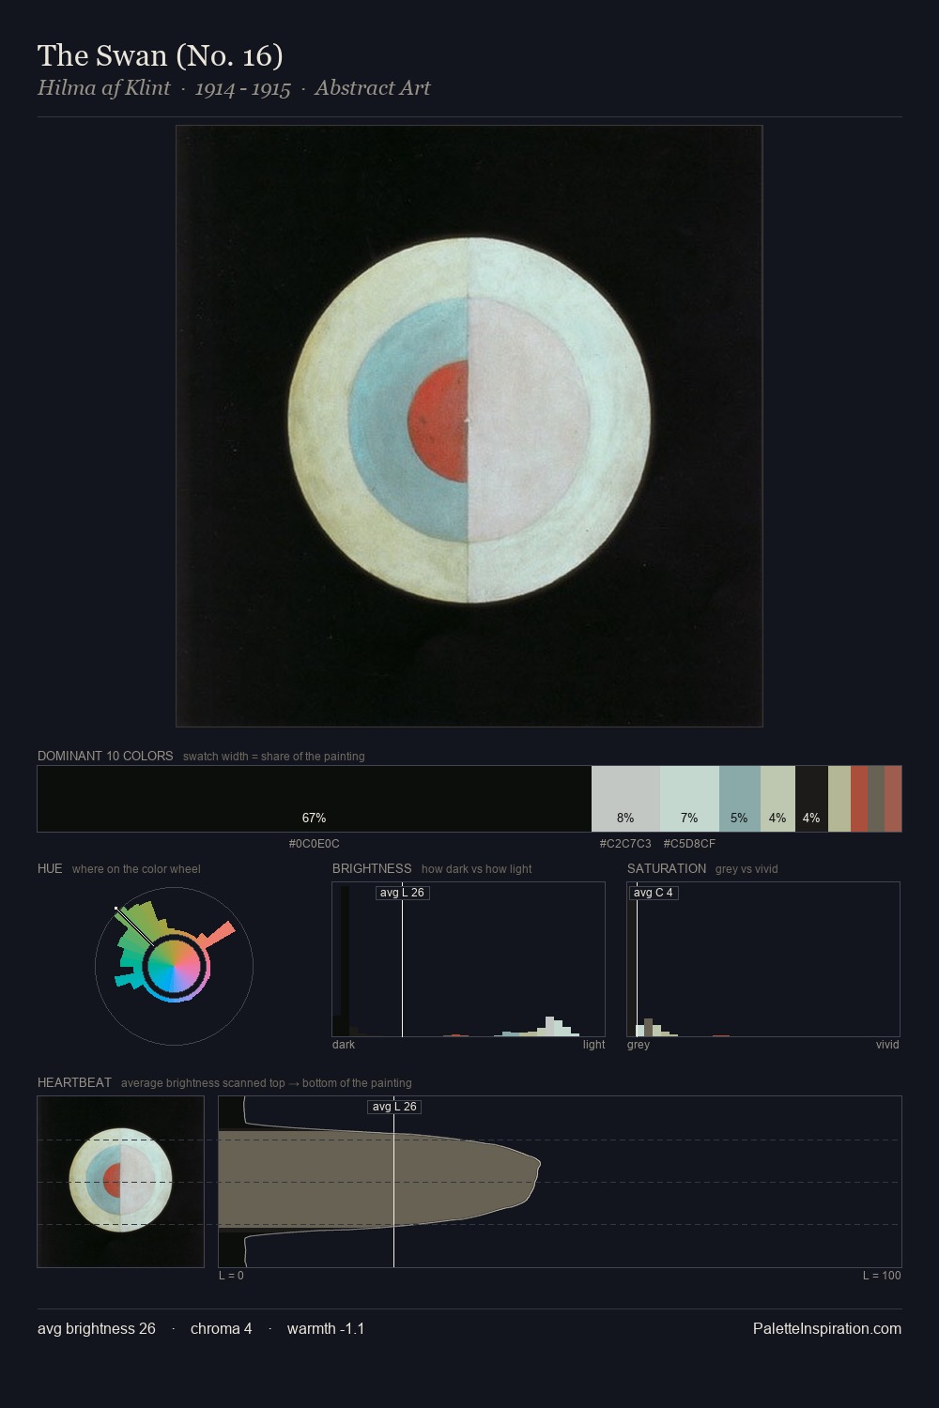
Task: Open the main painting image of The Swan
Action: pos(469,426)
